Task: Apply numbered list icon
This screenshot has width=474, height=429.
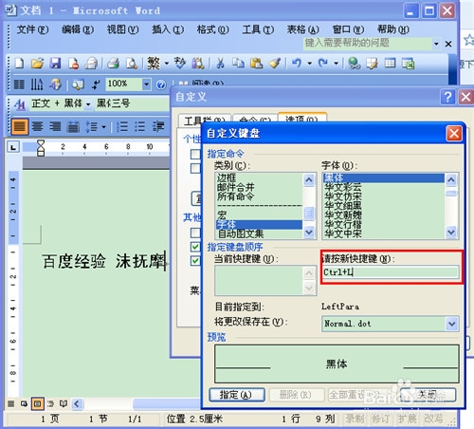Action: 122,126
